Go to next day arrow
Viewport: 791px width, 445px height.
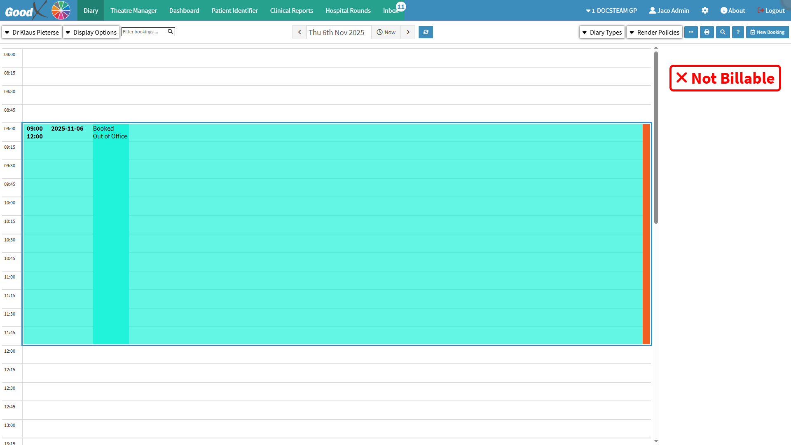coord(408,32)
